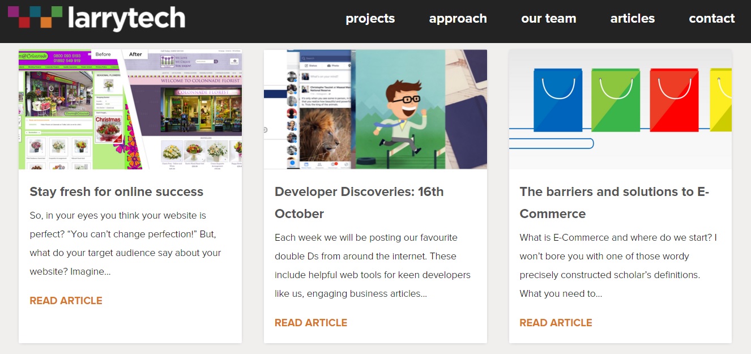The width and height of the screenshot is (751, 354).
Task: Click the blue shopping bag icon
Action: (x=557, y=100)
